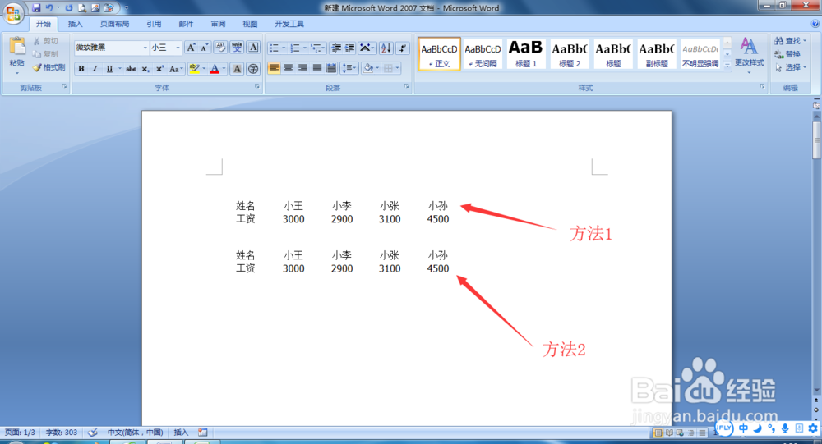The image size is (822, 444).
Task: Clear formatting with eraser icon
Action: (220, 48)
